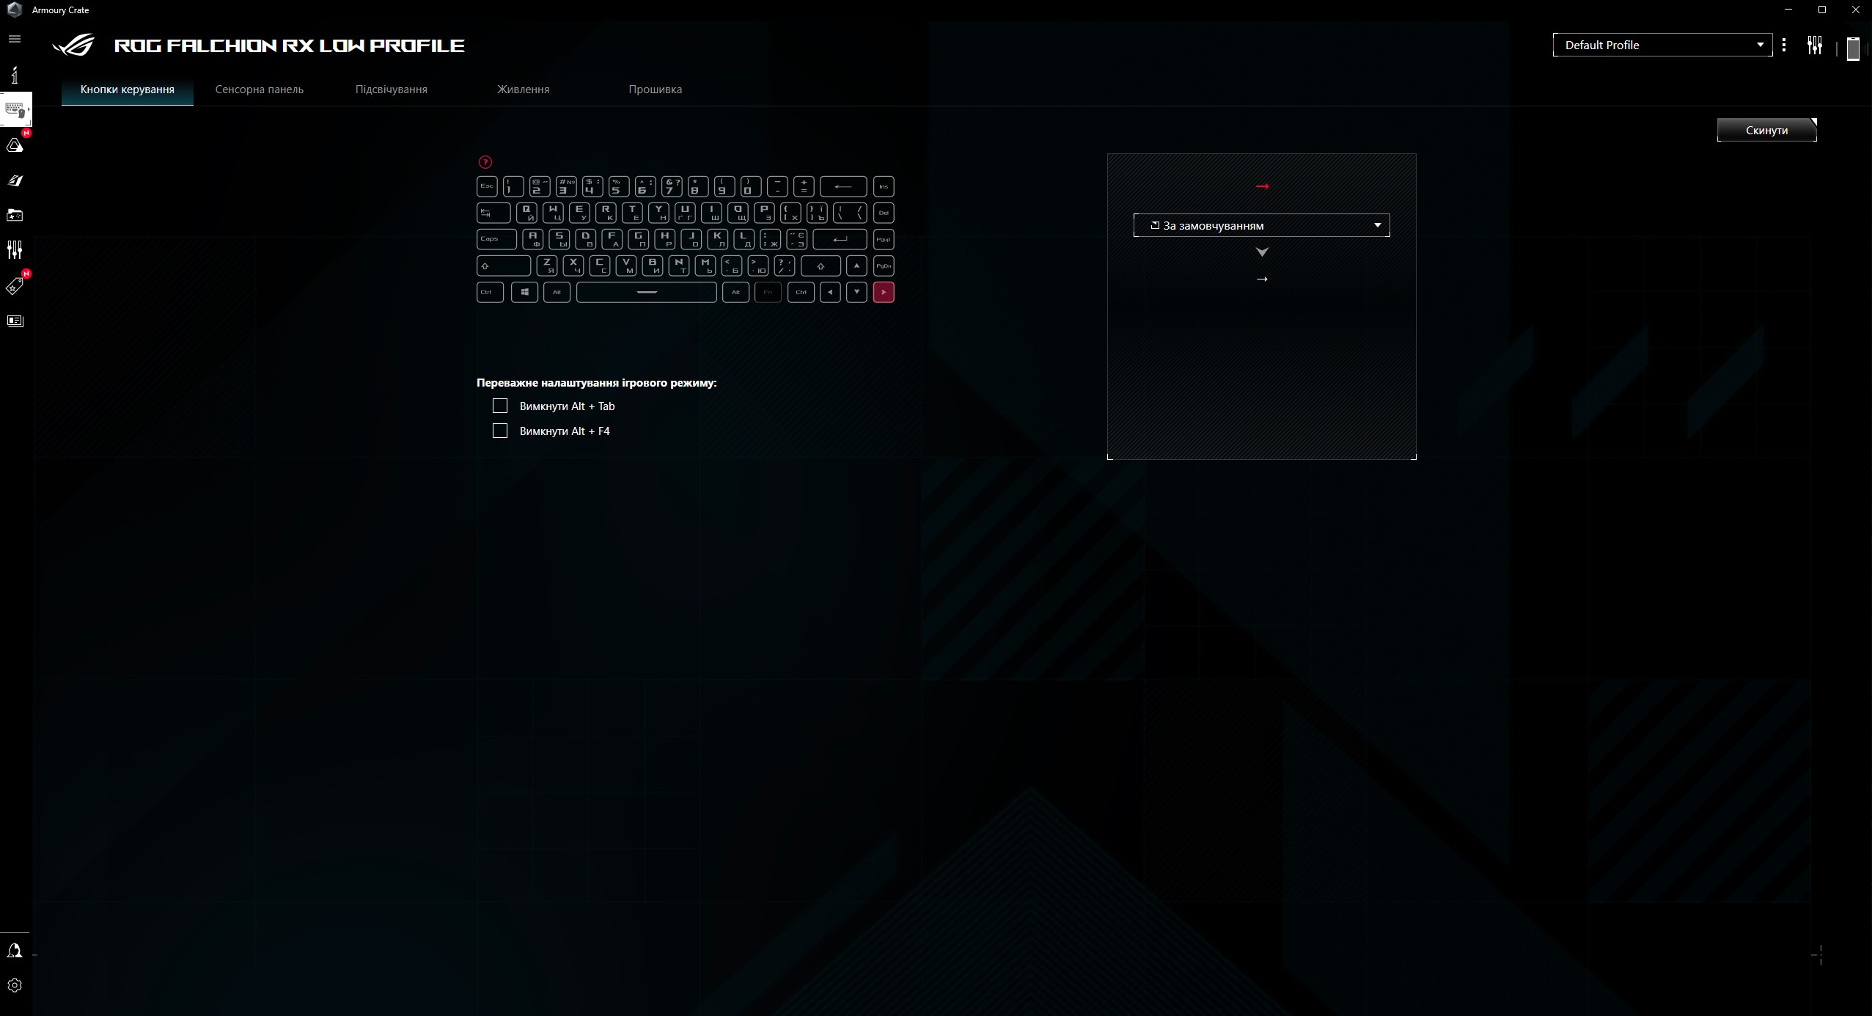The width and height of the screenshot is (1872, 1016).
Task: Enable Вимкнути Alt + F4 checkbox
Action: (x=500, y=431)
